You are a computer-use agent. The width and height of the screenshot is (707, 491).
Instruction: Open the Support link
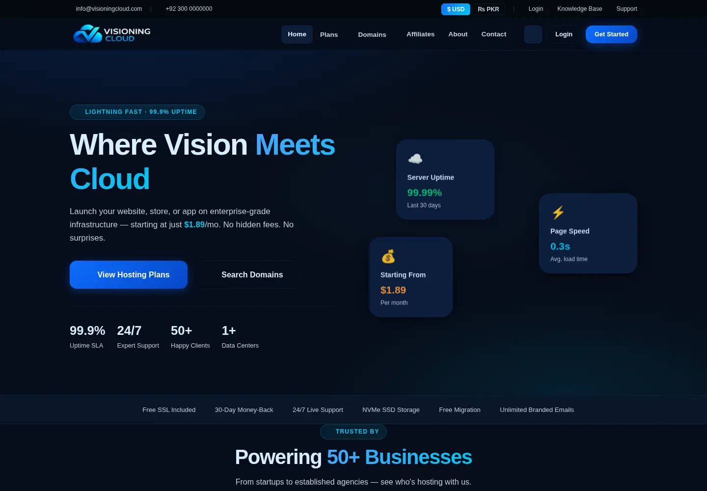(626, 9)
